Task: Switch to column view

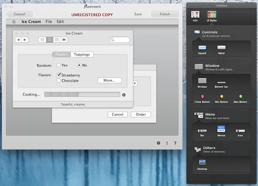Action: (x=57, y=40)
